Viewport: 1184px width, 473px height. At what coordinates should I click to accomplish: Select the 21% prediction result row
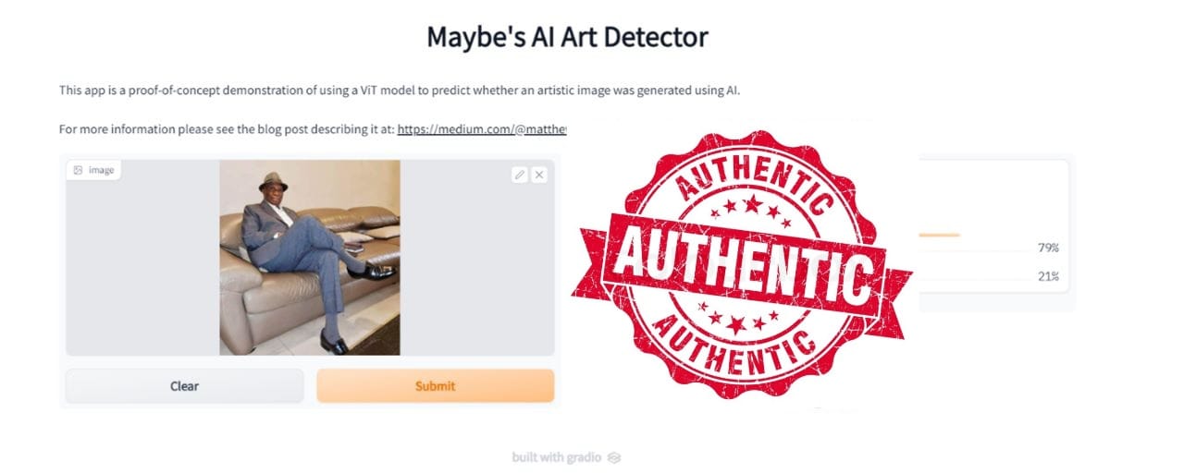click(989, 276)
